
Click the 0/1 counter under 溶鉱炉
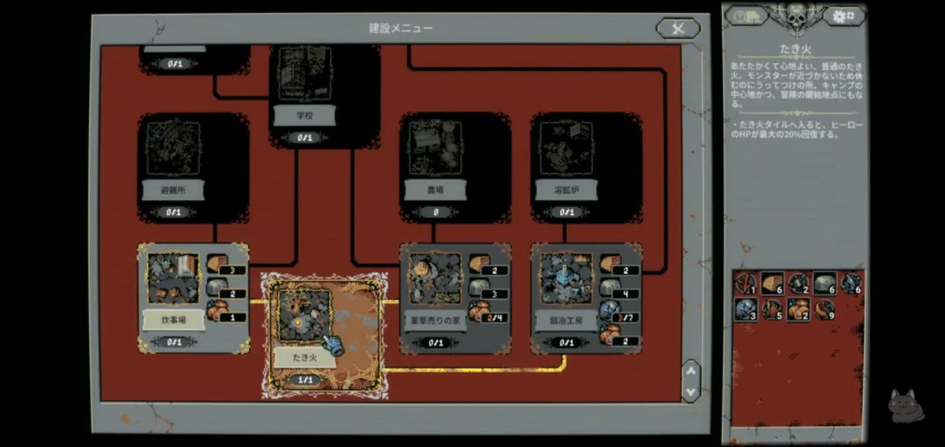point(567,212)
